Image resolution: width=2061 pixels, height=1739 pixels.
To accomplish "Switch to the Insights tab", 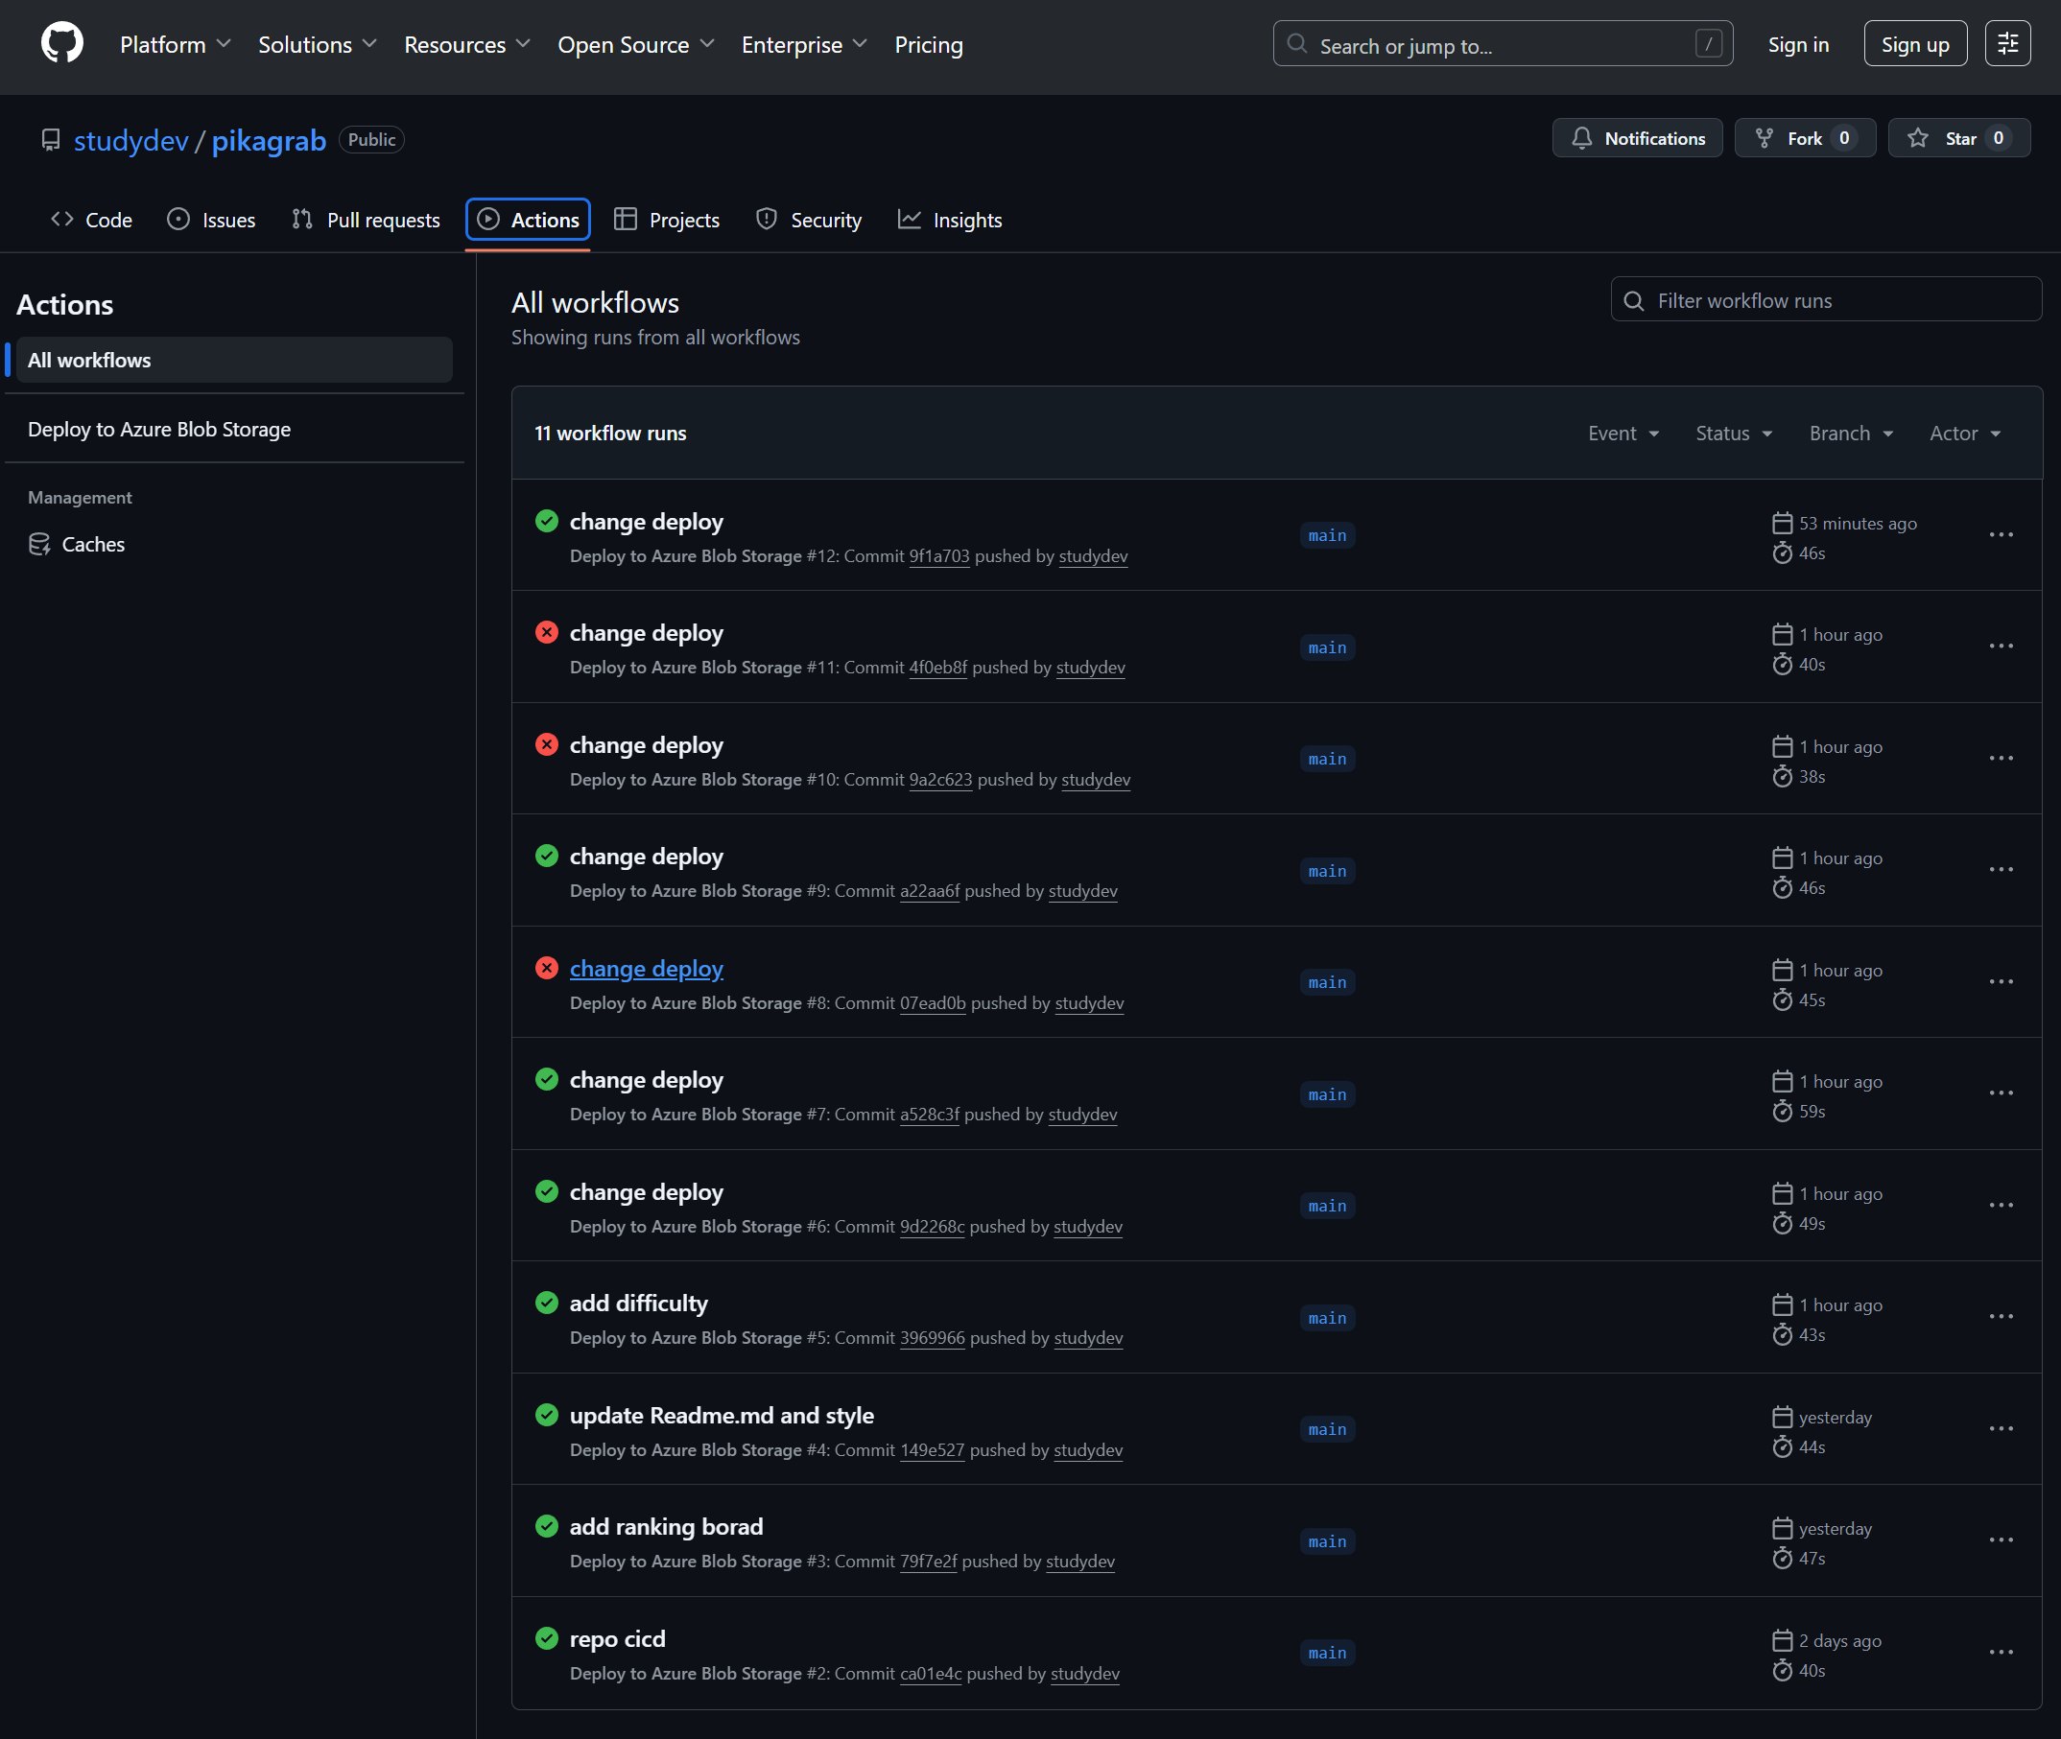I will [950, 221].
